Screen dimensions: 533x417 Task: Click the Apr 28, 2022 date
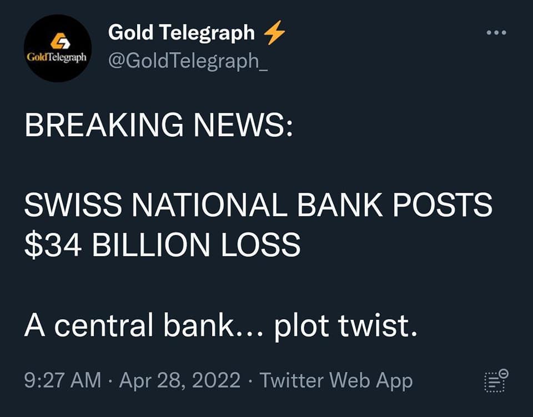(180, 381)
